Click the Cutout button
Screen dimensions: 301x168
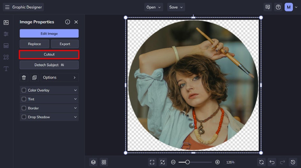point(49,55)
